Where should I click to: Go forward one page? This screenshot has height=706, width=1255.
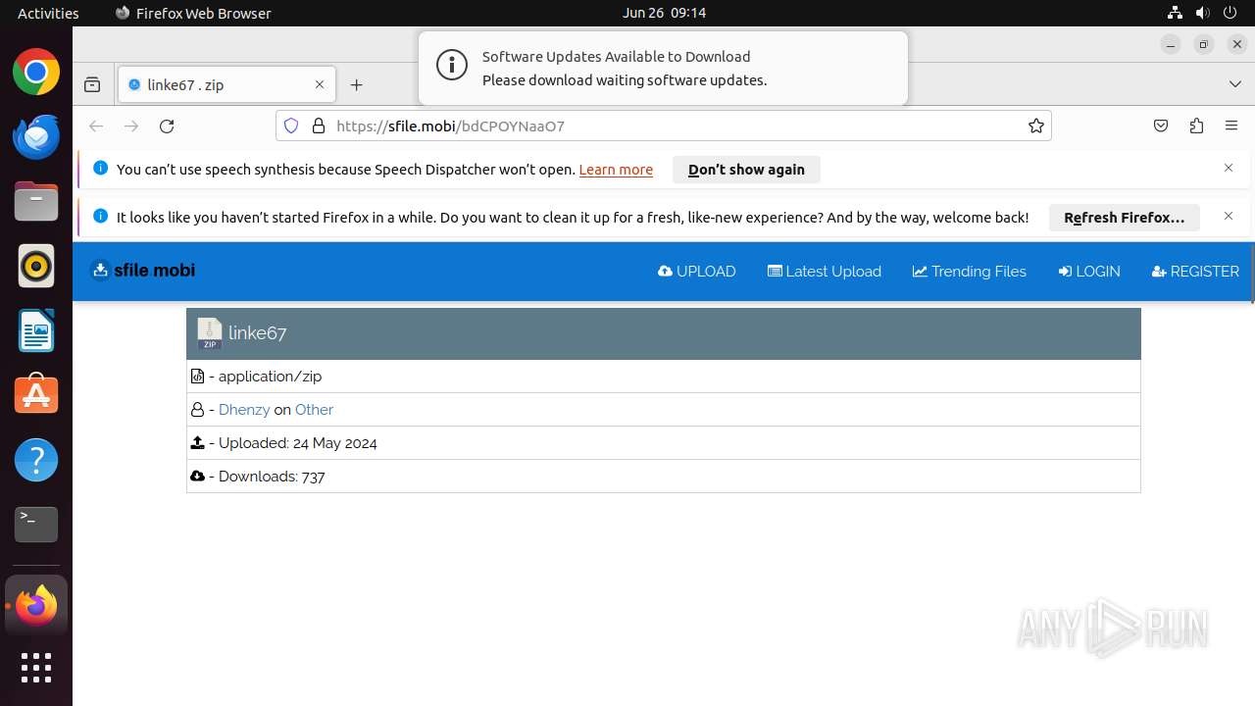[131, 126]
